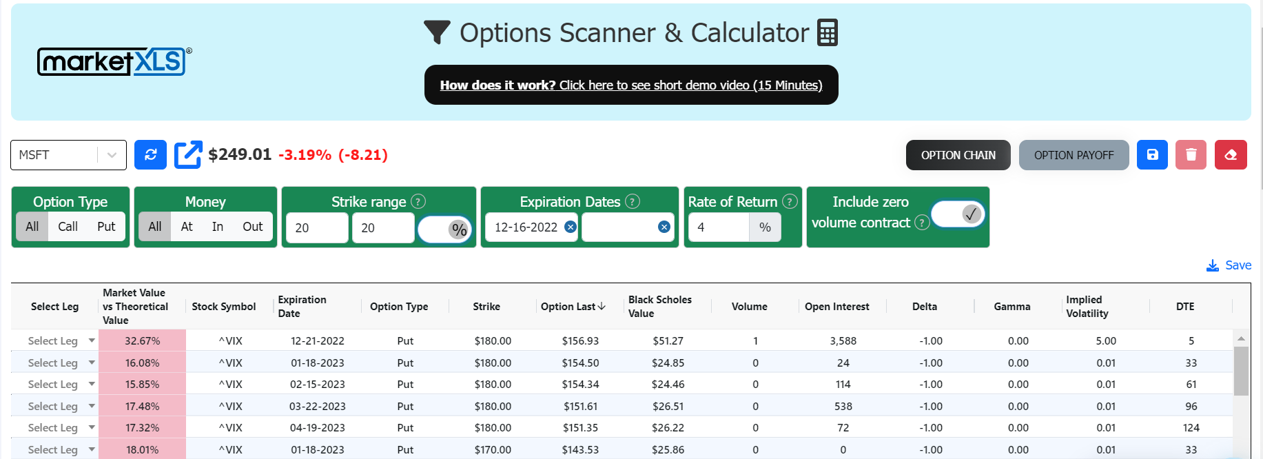The width and height of the screenshot is (1263, 459).
Task: Open the external link icon beside price
Action: coord(188,154)
